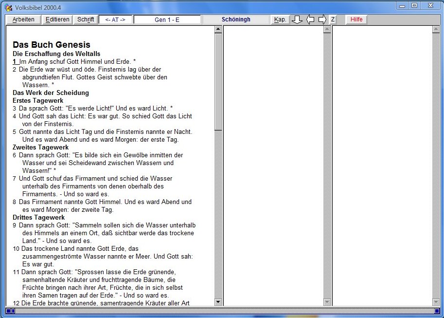Open the Hilfe help button
The width and height of the screenshot is (444, 318).
(356, 19)
